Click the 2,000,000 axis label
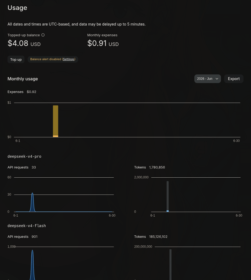This screenshot has height=280, width=251. coord(141,177)
